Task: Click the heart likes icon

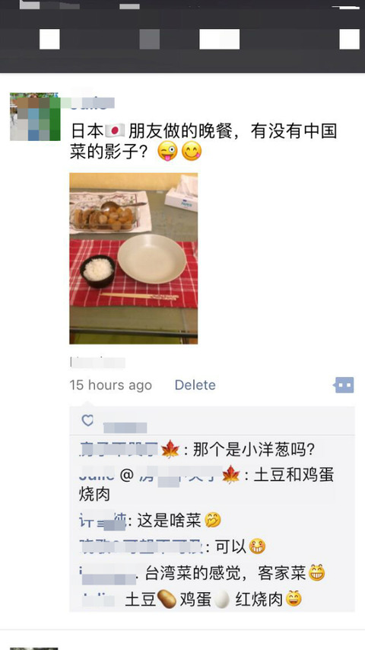Action: point(87,421)
